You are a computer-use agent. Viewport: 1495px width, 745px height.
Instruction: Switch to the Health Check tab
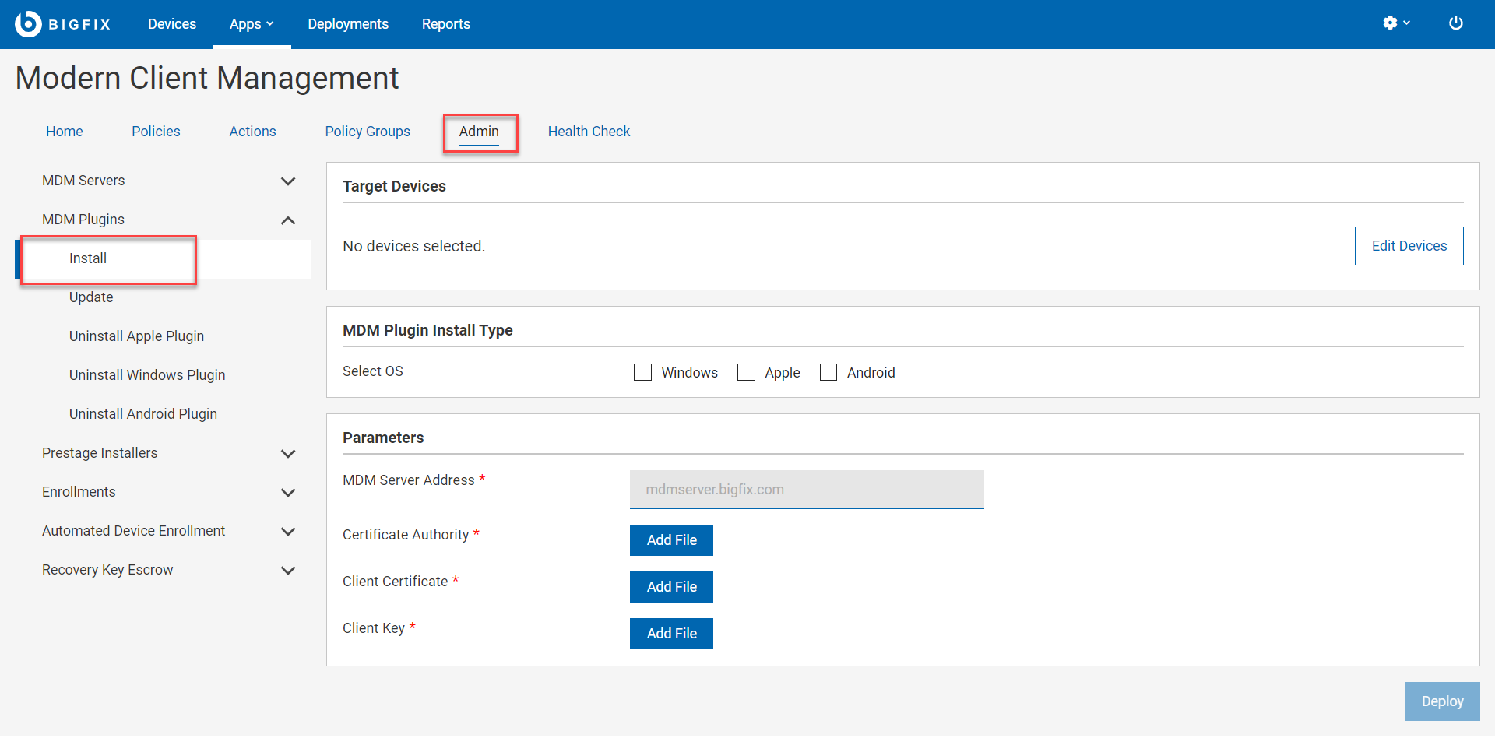(x=589, y=132)
